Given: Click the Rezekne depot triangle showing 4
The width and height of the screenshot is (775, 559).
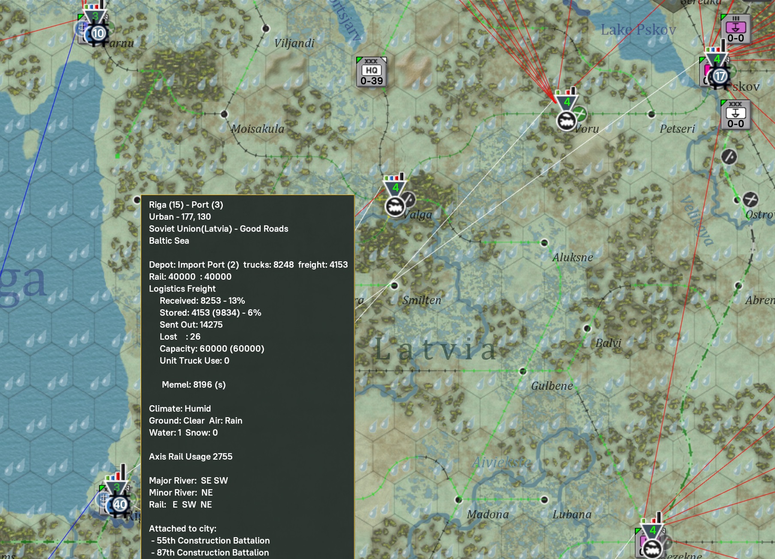Looking at the screenshot, I should click(652, 530).
